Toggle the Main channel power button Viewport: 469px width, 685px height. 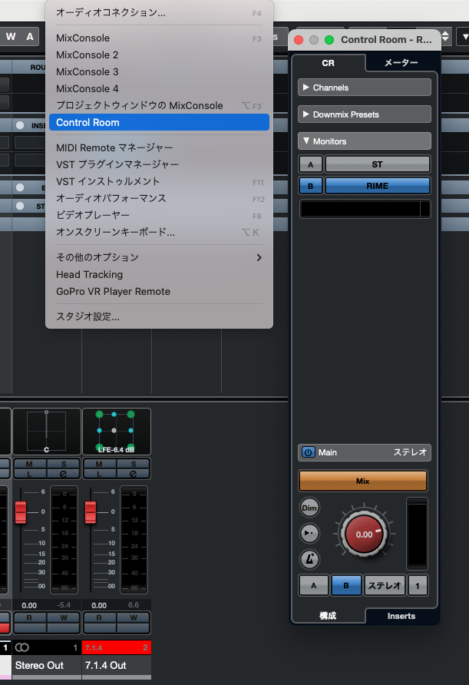[x=308, y=452]
